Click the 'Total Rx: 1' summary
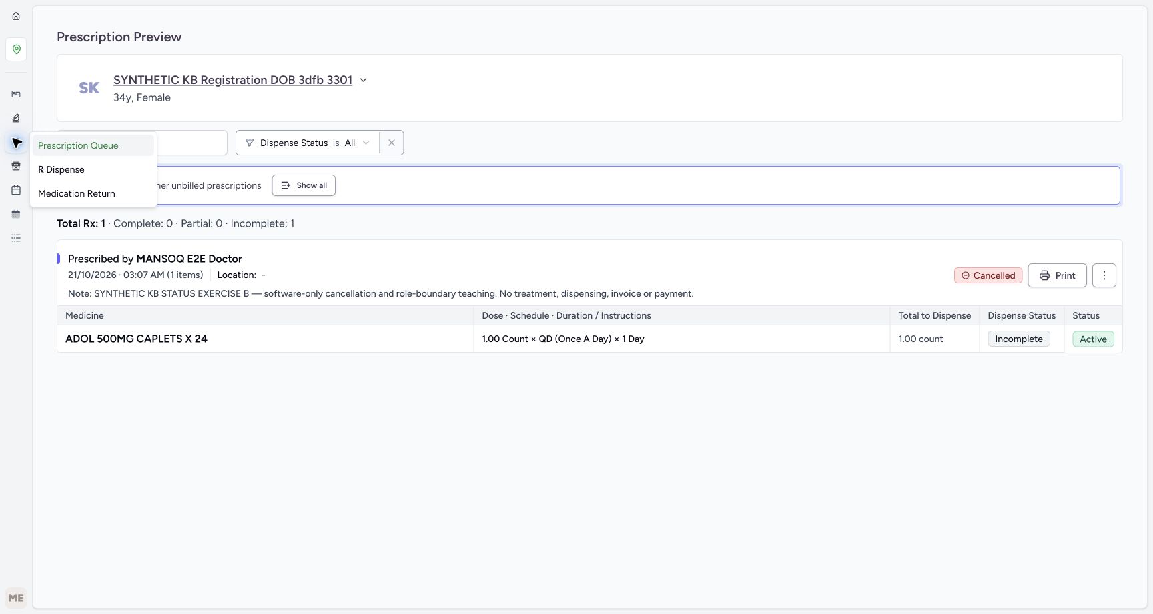The height and width of the screenshot is (614, 1153). point(81,223)
